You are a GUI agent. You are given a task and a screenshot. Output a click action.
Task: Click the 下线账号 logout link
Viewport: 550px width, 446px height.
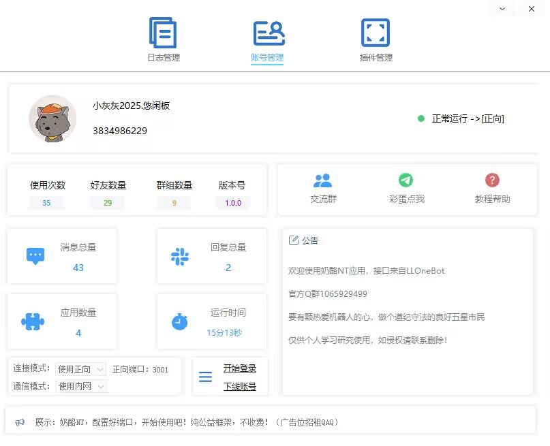point(239,385)
